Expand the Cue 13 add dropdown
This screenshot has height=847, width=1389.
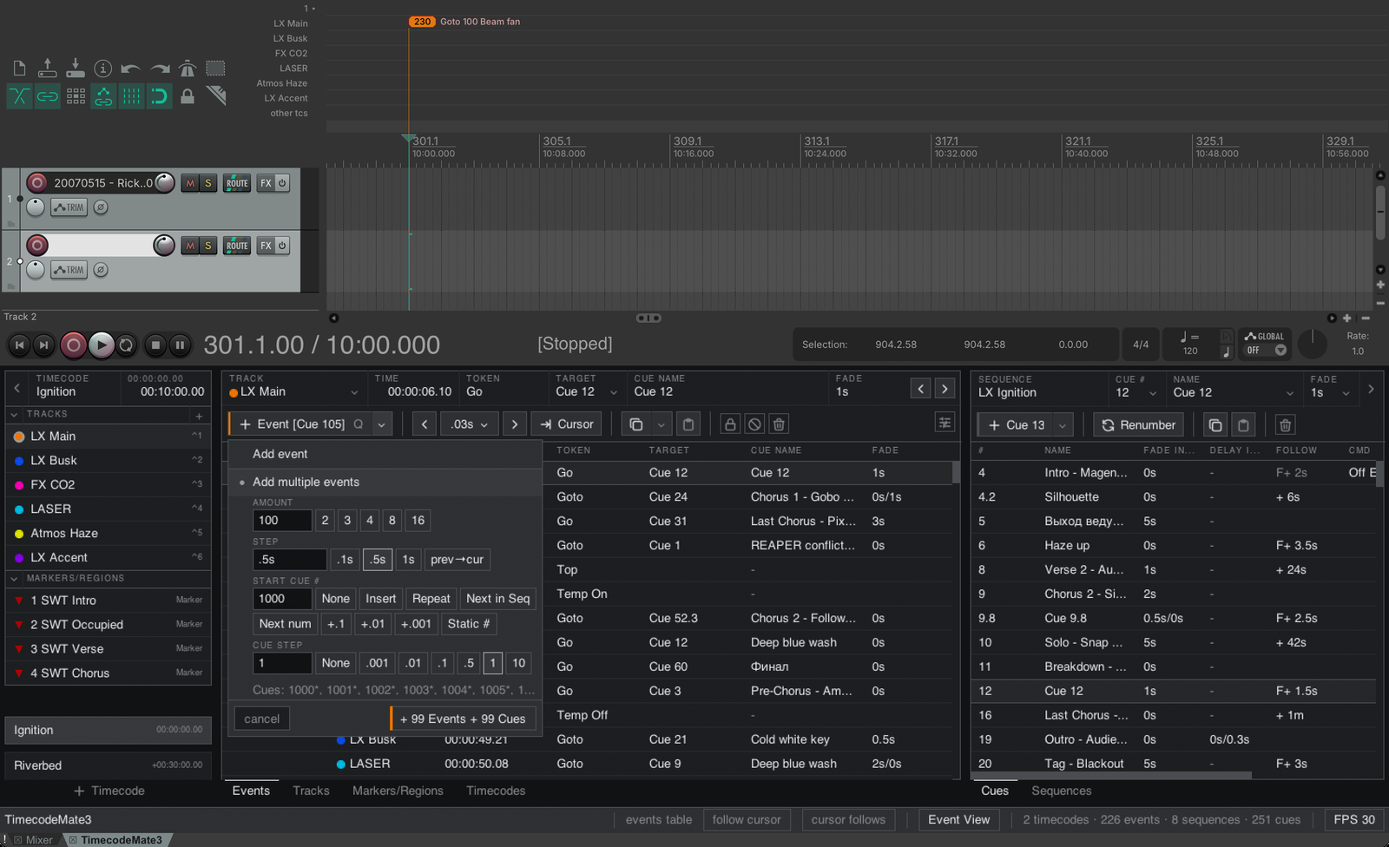(1062, 425)
